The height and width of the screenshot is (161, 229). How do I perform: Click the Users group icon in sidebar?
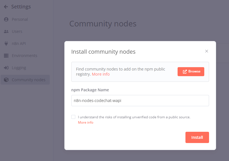coord(6,31)
